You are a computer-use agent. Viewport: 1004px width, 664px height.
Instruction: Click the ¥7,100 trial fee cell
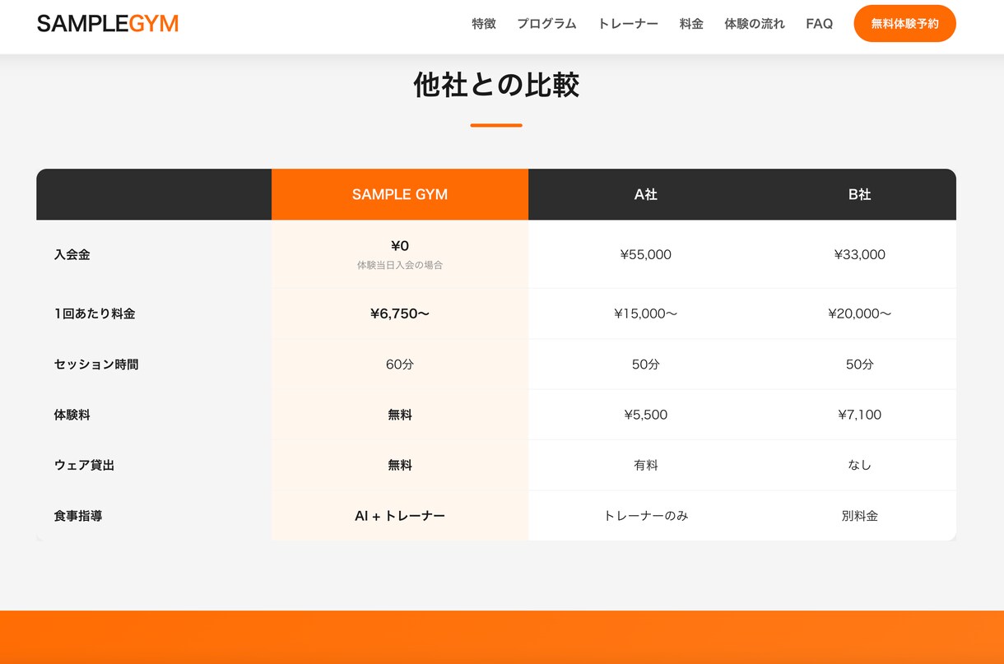[x=860, y=415]
